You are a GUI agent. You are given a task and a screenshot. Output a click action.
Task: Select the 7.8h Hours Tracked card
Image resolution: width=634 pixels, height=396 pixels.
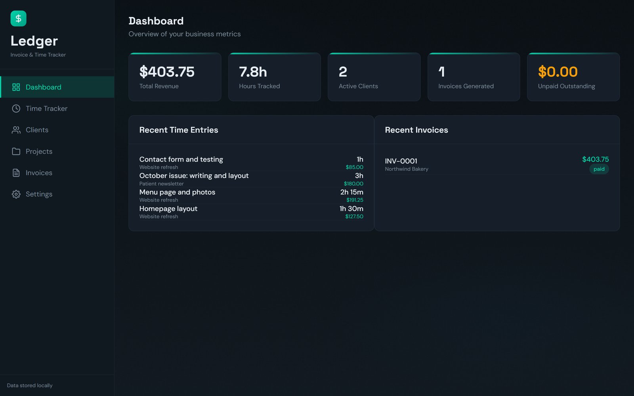274,77
